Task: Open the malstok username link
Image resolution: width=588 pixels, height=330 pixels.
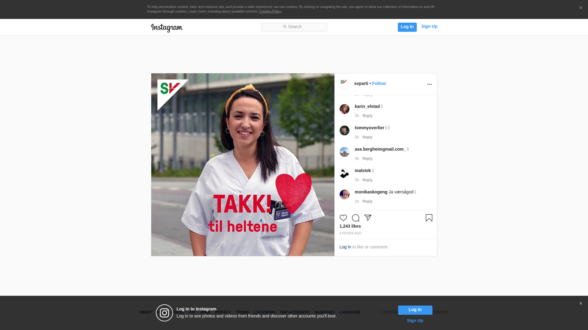Action: 363,170
